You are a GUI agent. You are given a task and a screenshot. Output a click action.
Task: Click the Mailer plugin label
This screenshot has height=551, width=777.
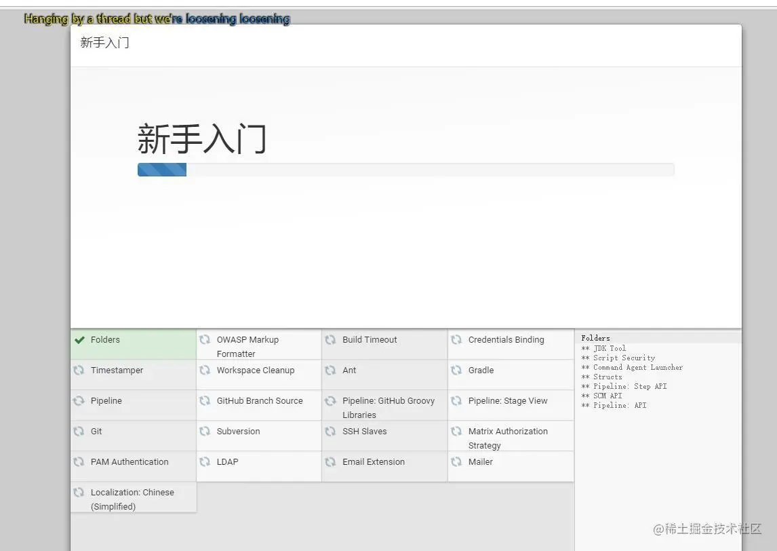480,461
